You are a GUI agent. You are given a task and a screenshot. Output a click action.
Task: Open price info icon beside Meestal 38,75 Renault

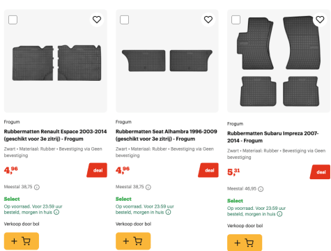click(x=37, y=187)
